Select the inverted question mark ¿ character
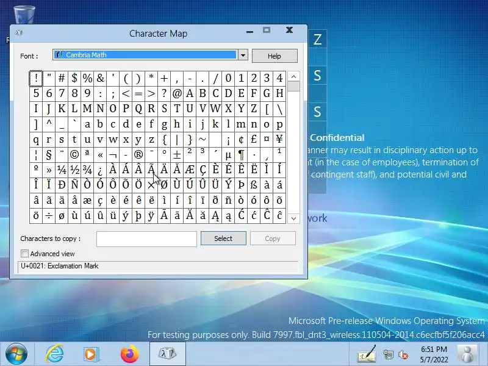Screen dimensions: 488x366 click(x=100, y=170)
